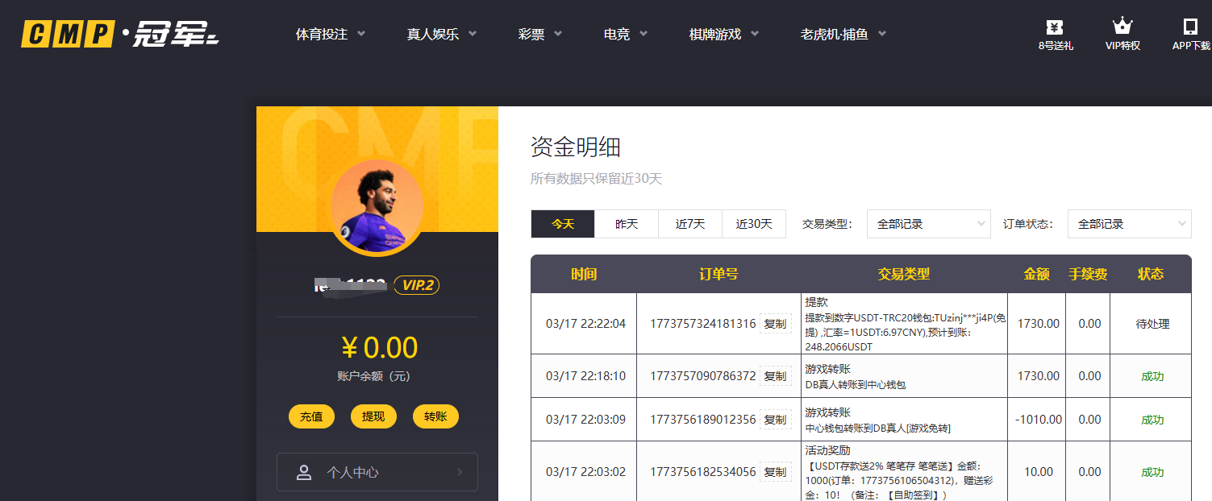Click the 充值 button
The image size is (1212, 501).
point(311,416)
